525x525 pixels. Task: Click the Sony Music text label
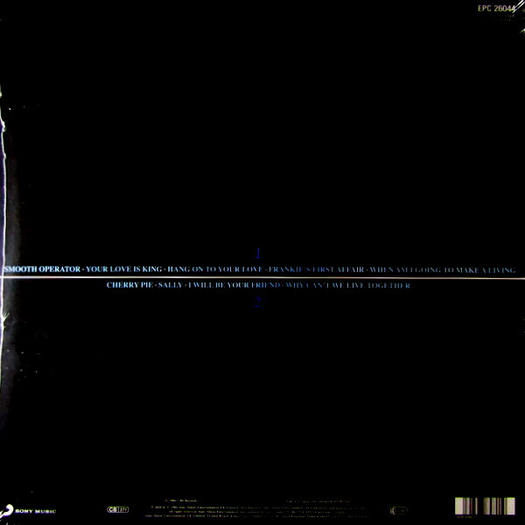(35, 511)
